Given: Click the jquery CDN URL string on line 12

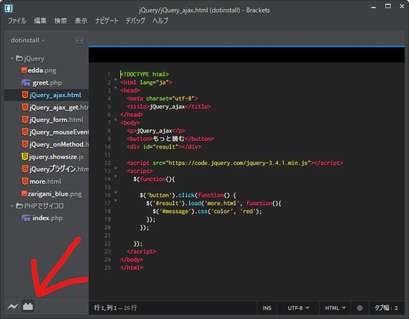Looking at the screenshot, I should [x=239, y=163].
